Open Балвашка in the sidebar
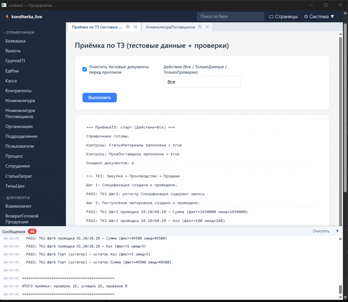The image size is (348, 302). (15, 41)
